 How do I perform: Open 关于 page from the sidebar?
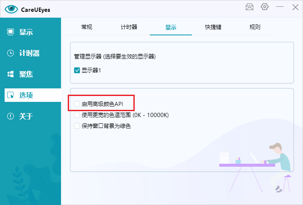26,116
